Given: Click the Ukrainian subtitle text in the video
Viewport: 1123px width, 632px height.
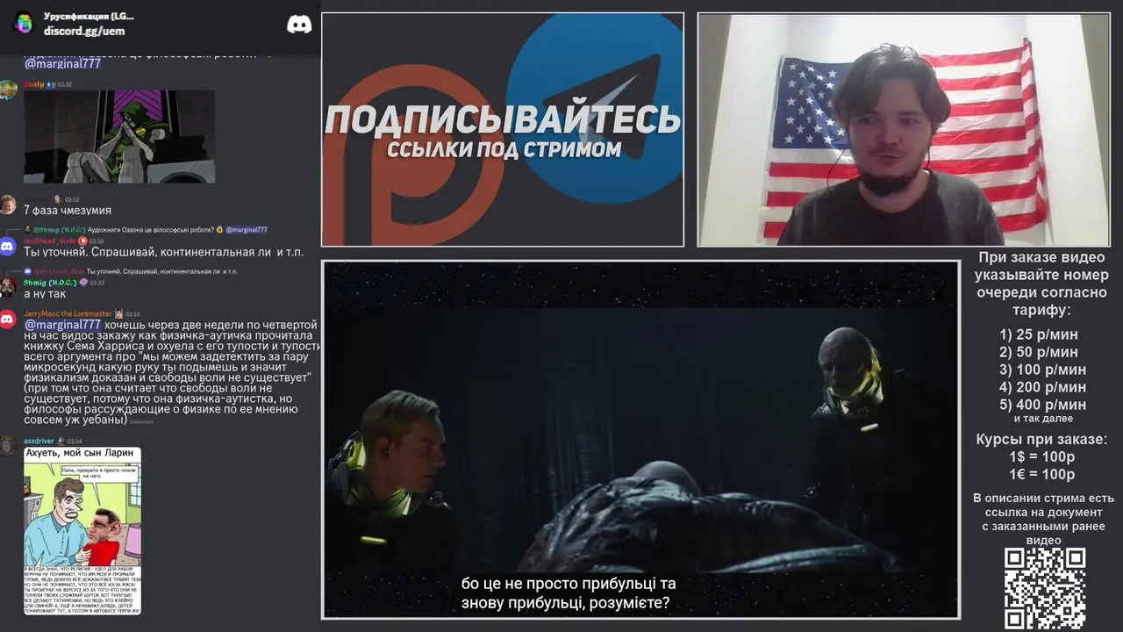Looking at the screenshot, I should coord(569,593).
